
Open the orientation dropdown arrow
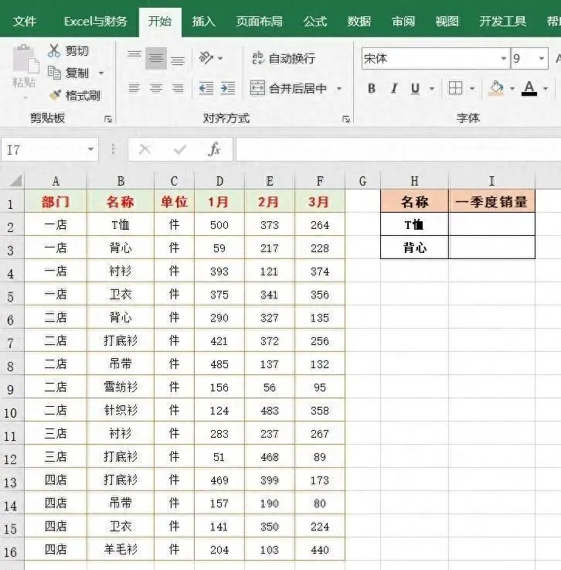tap(220, 58)
